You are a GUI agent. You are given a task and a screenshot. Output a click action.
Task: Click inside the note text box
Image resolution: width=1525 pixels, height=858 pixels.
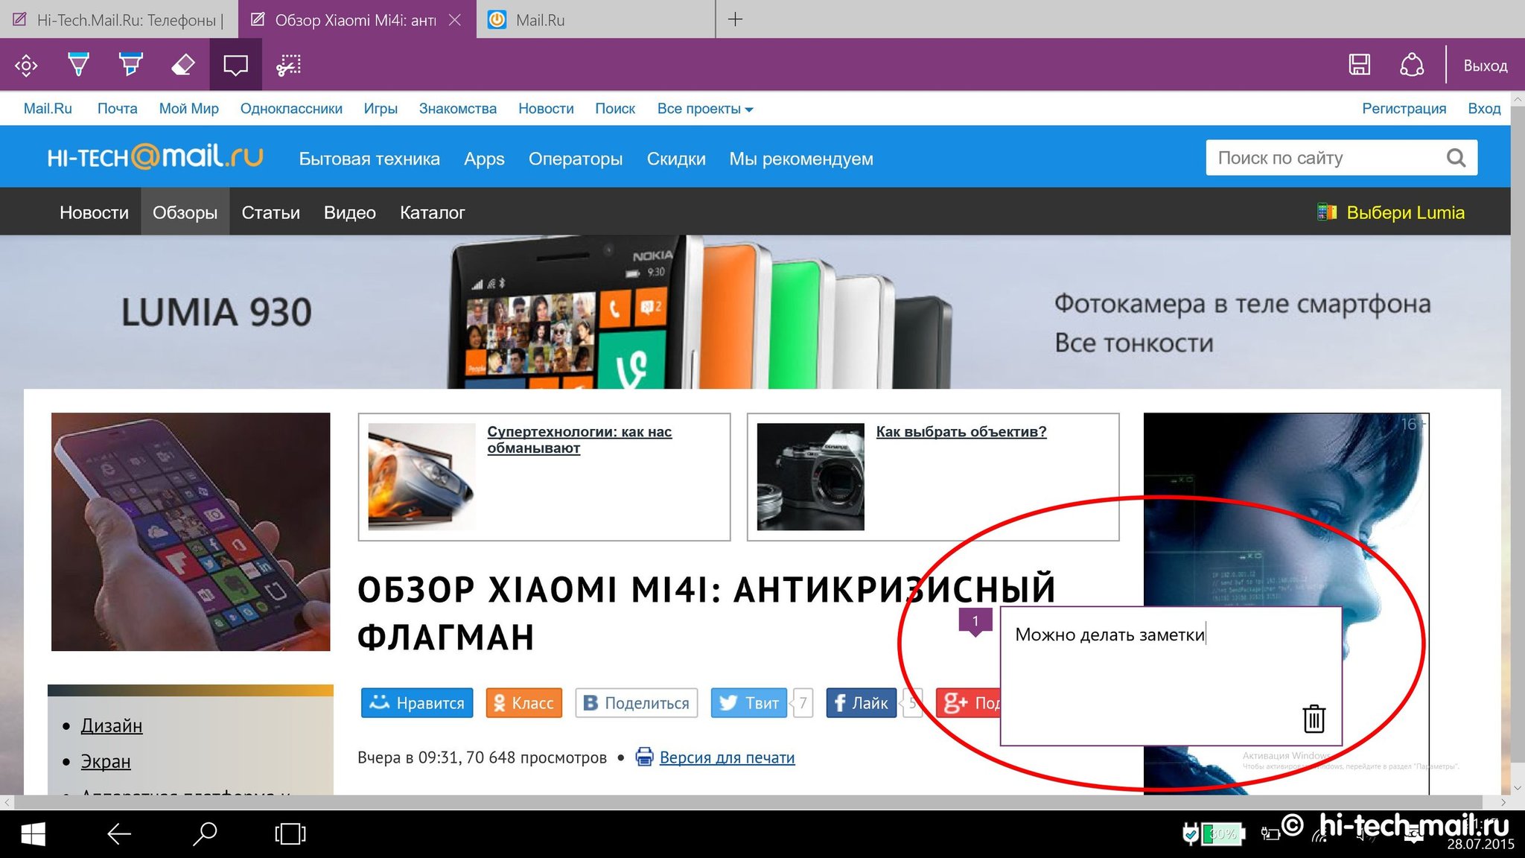[1171, 676]
